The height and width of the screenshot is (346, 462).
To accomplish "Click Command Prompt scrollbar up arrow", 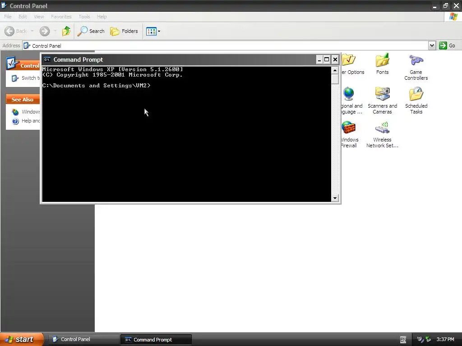I will click(335, 70).
